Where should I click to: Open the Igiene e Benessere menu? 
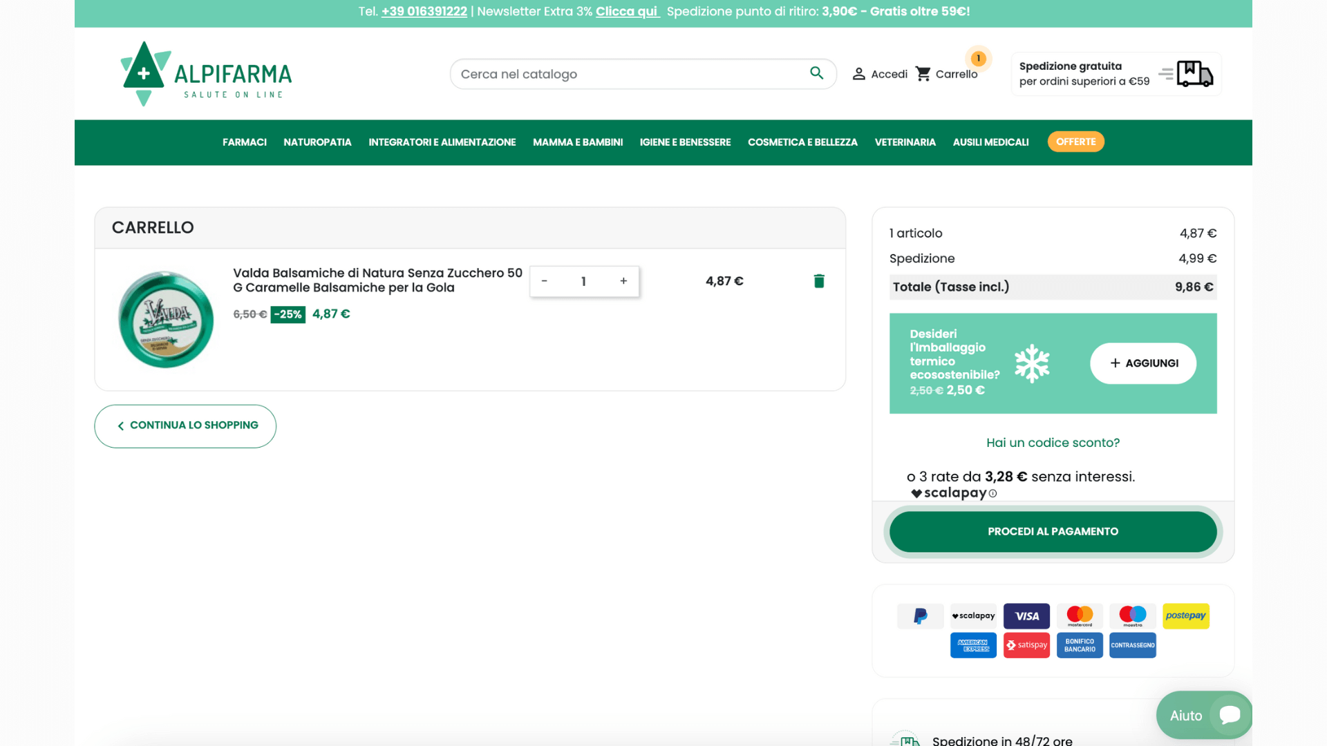685,142
